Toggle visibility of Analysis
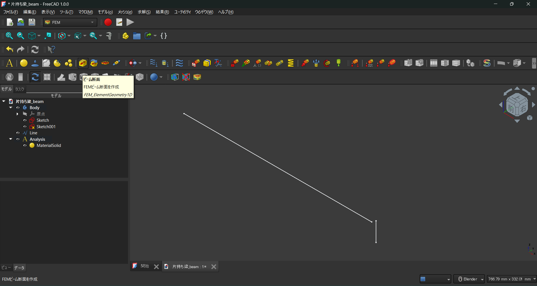This screenshot has width=537, height=286. [x=18, y=139]
